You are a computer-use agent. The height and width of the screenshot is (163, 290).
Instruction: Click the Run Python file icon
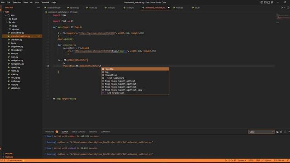click(x=282, y=8)
